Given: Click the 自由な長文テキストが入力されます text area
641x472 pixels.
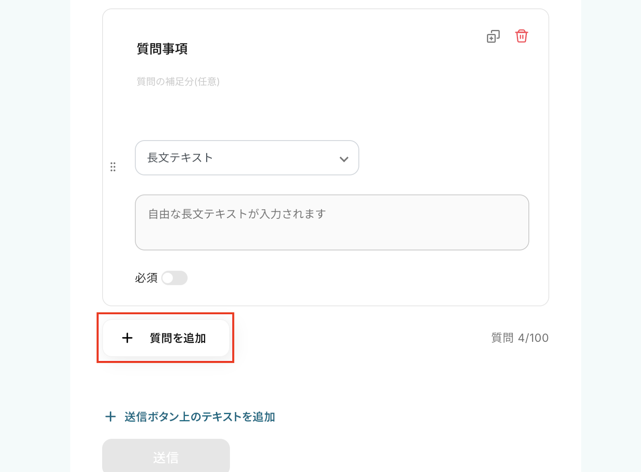Looking at the screenshot, I should [x=332, y=222].
